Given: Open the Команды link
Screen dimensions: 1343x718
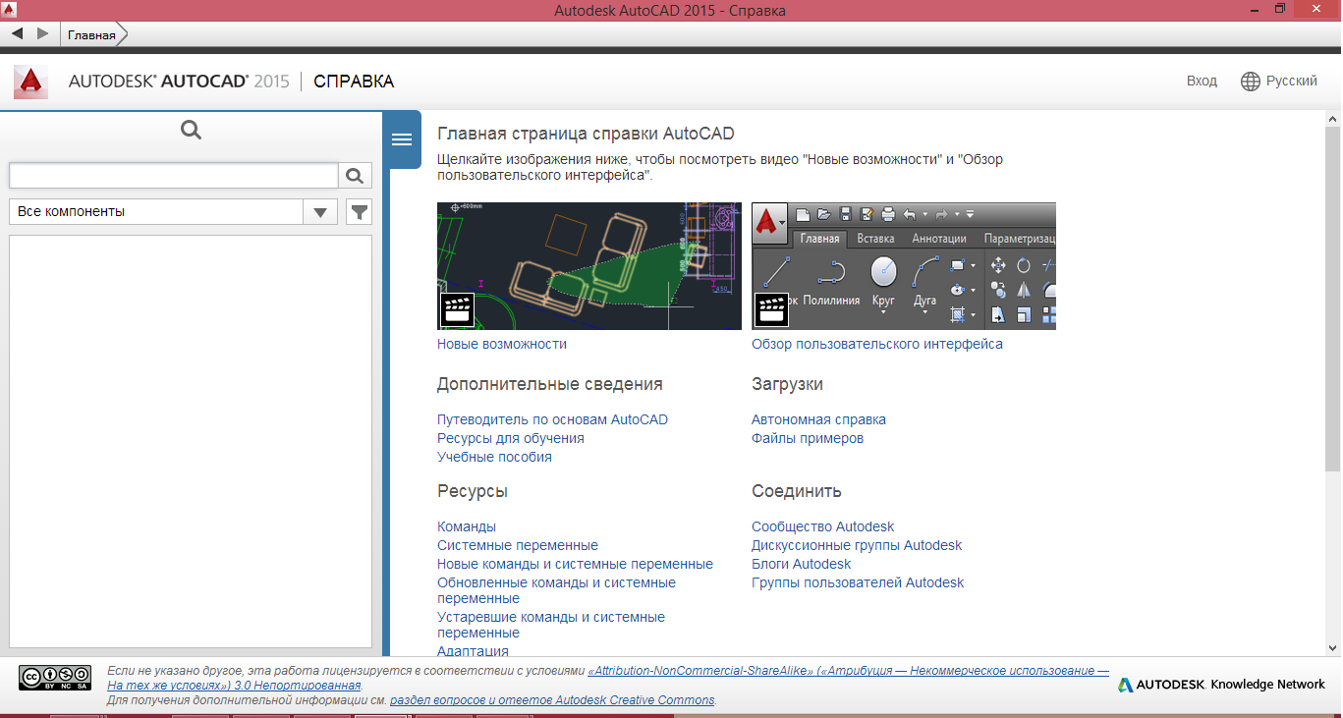Looking at the screenshot, I should pos(467,526).
